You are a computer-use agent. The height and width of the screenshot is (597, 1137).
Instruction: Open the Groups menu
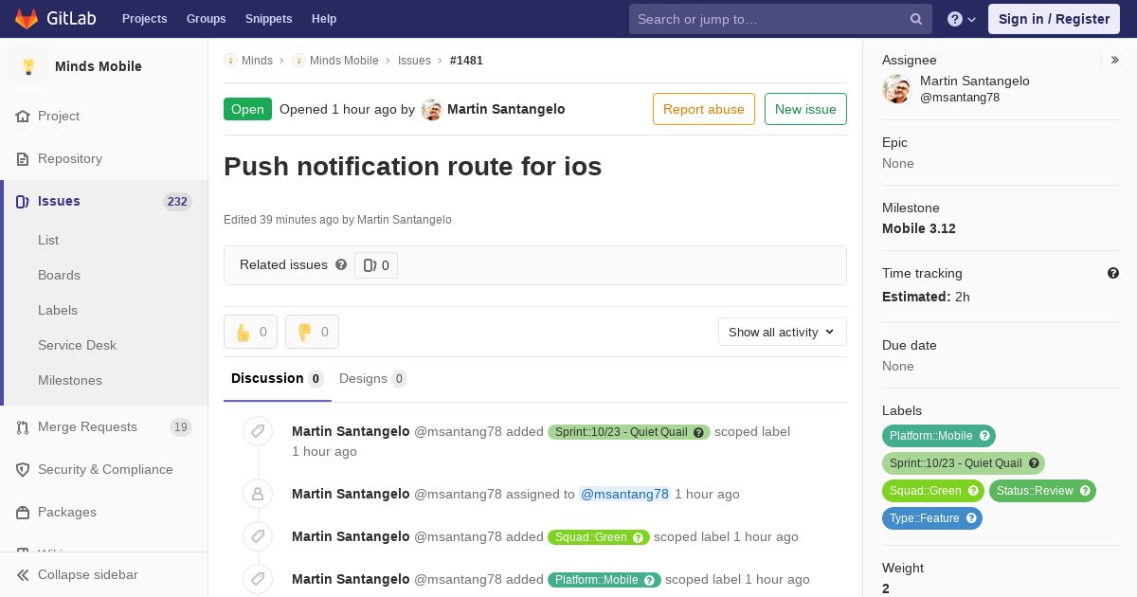(x=206, y=19)
